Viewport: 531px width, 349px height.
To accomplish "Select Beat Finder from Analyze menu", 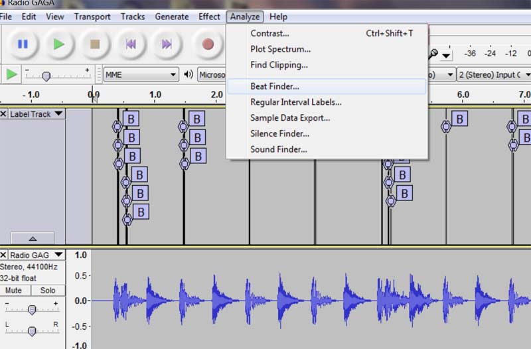I will (275, 86).
